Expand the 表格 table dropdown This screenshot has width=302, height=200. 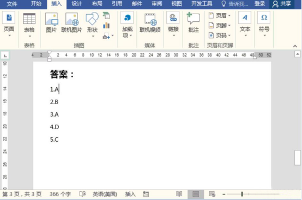(29, 25)
